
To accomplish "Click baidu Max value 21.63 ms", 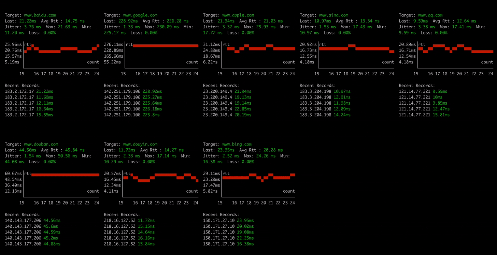I will pyautogui.click(x=68, y=27).
